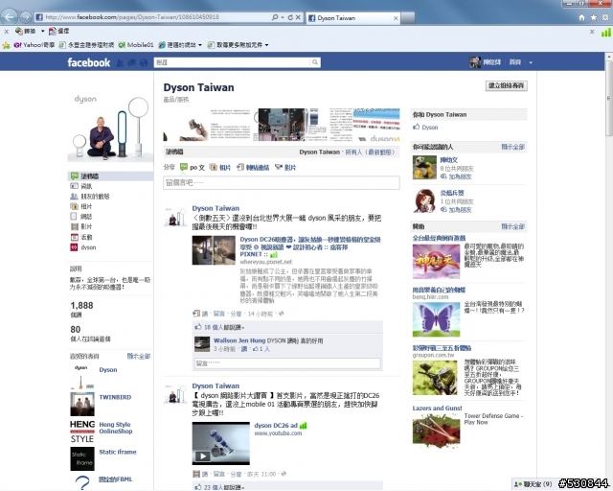Click the facebook logo
The height and width of the screenshot is (491, 613).
(x=89, y=62)
